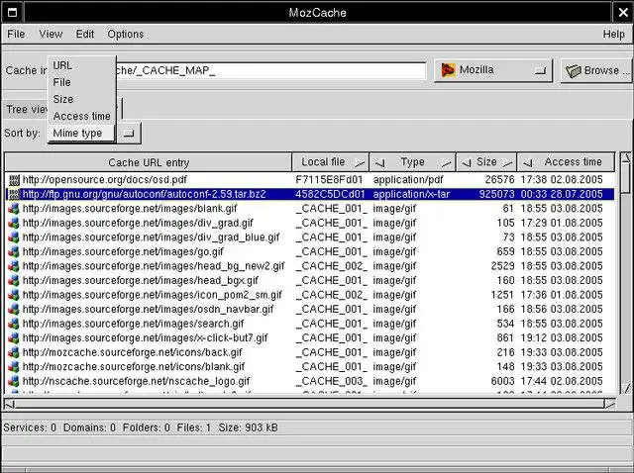This screenshot has width=634, height=473.
Task: Click the size value 925073
Action: tap(496, 194)
